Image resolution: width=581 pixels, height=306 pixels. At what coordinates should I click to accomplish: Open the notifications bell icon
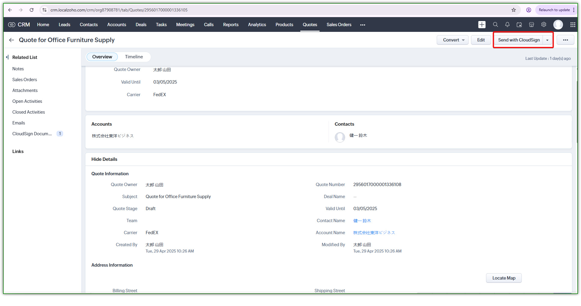tap(507, 25)
